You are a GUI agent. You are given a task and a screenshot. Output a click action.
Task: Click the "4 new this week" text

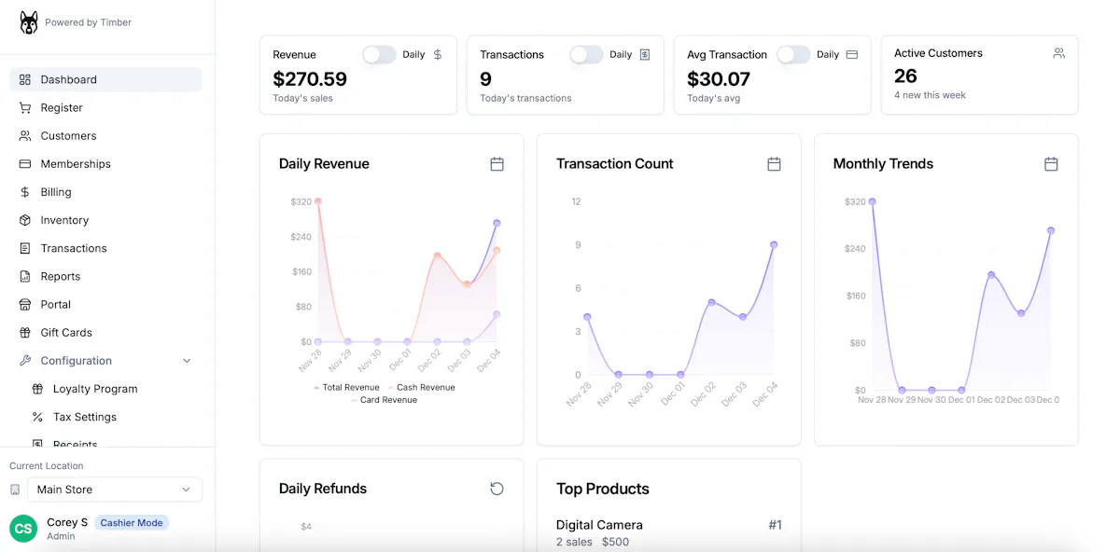point(930,95)
